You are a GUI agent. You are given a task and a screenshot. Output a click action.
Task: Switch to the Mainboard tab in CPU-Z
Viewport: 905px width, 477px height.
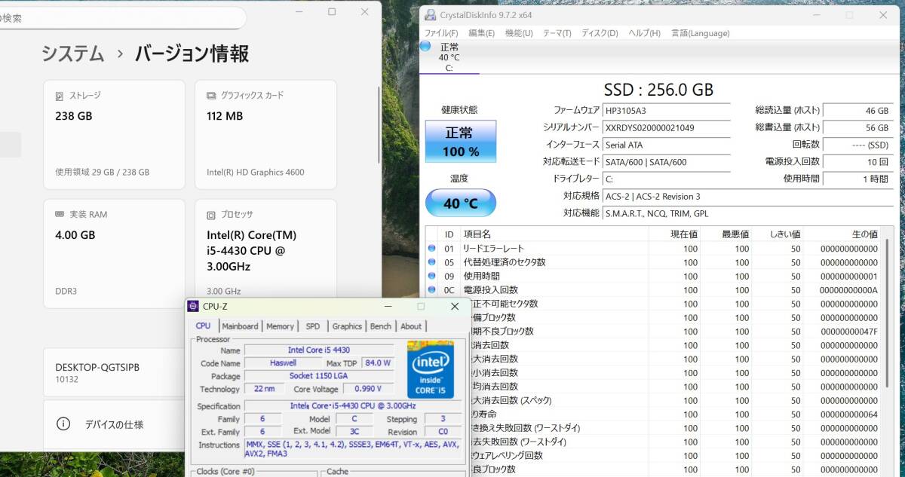click(x=240, y=326)
